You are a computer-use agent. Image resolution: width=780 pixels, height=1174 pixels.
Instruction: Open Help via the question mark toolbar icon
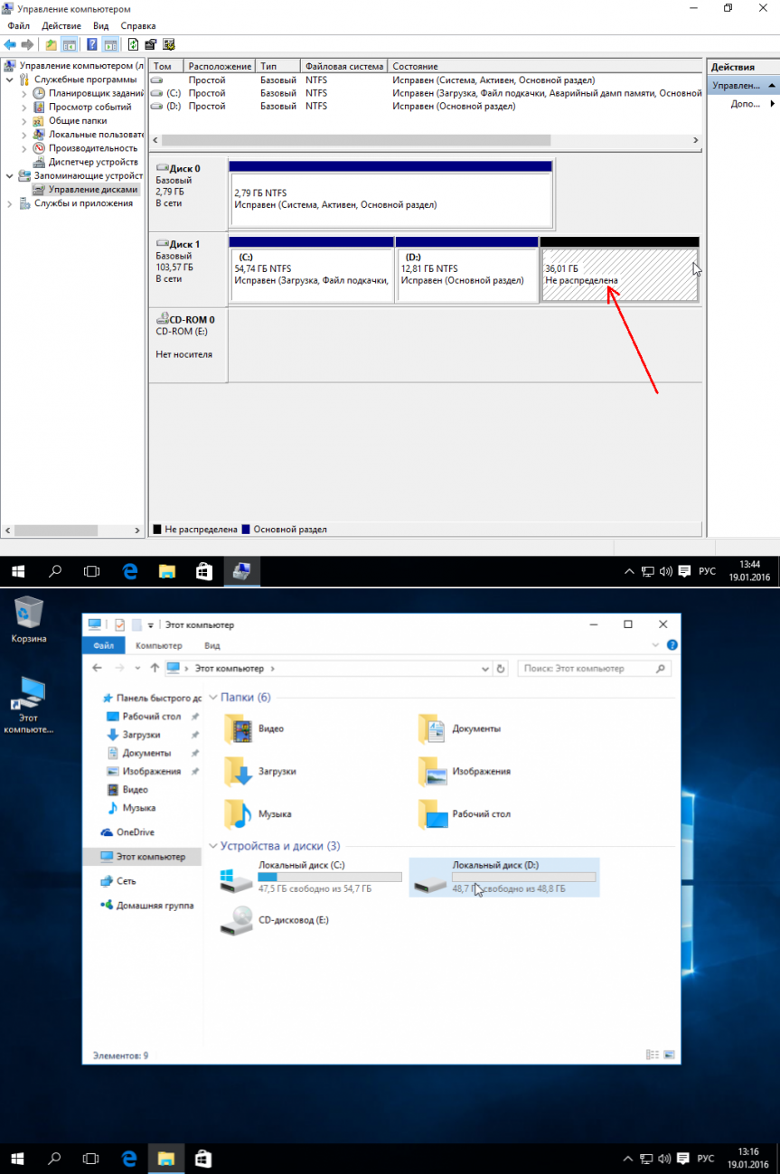(92, 44)
